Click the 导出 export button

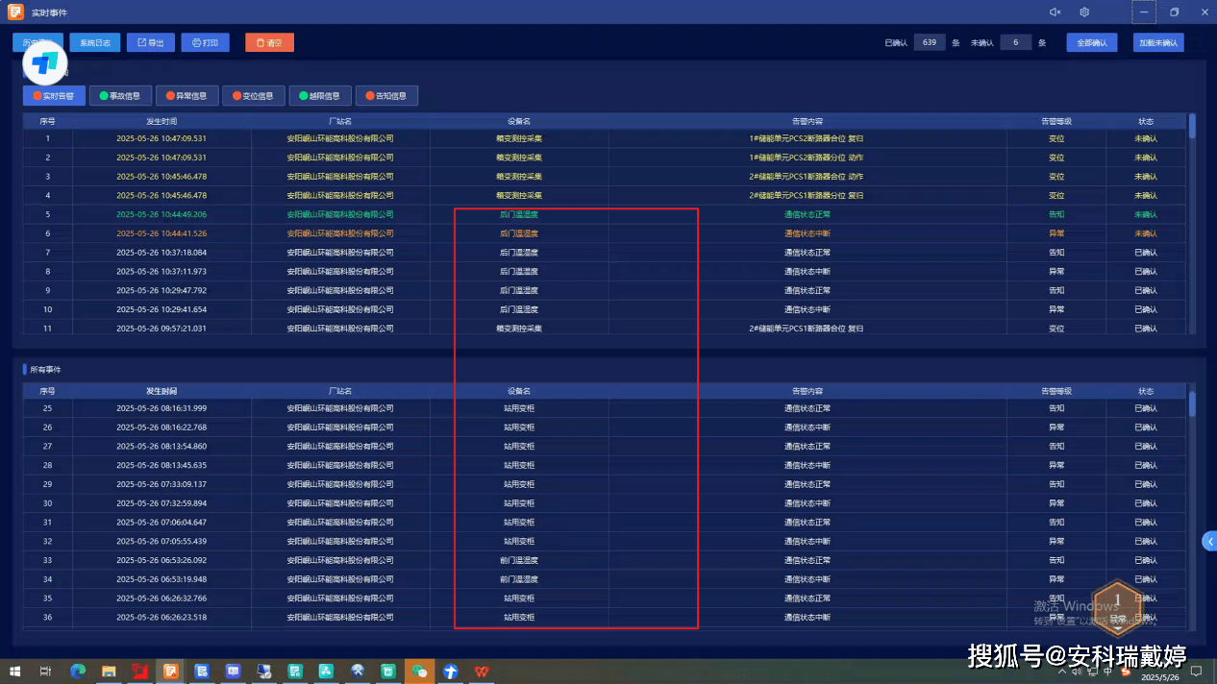tap(151, 42)
